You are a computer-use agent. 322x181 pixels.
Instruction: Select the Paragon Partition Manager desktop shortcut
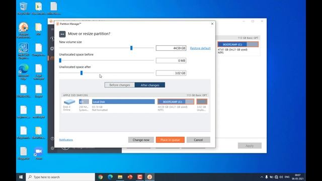(x=24, y=30)
